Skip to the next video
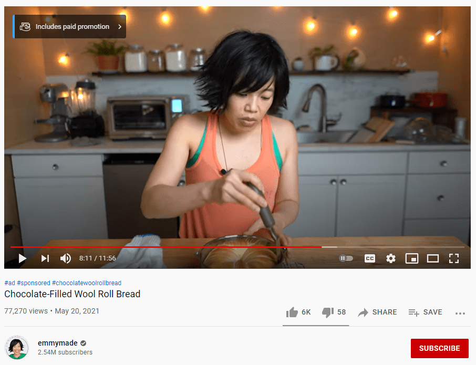Screen dimensions: 476x365 click(x=45, y=258)
